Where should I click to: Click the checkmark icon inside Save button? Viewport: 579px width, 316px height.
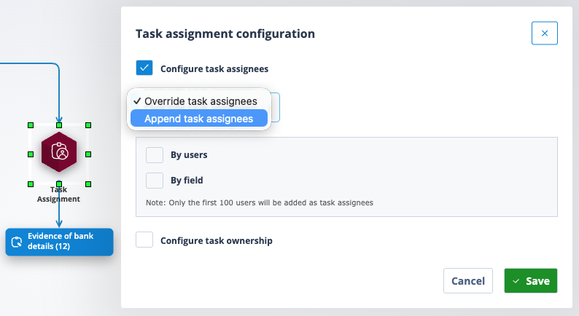coord(516,281)
